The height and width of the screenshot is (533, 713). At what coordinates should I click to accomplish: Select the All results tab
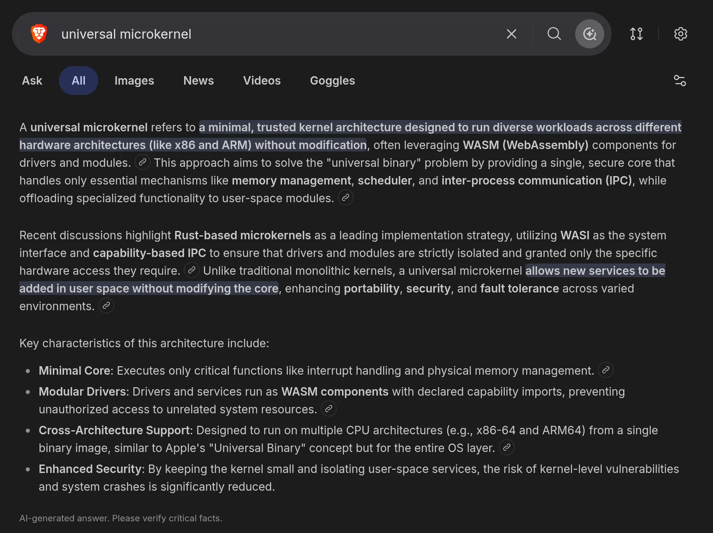pos(79,81)
